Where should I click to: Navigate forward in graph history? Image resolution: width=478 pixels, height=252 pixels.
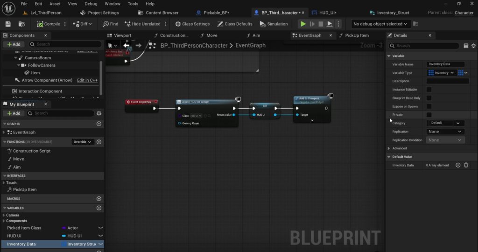tap(138, 45)
